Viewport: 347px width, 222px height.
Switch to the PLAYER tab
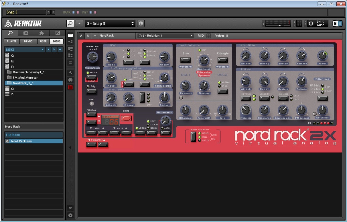[x=12, y=41]
